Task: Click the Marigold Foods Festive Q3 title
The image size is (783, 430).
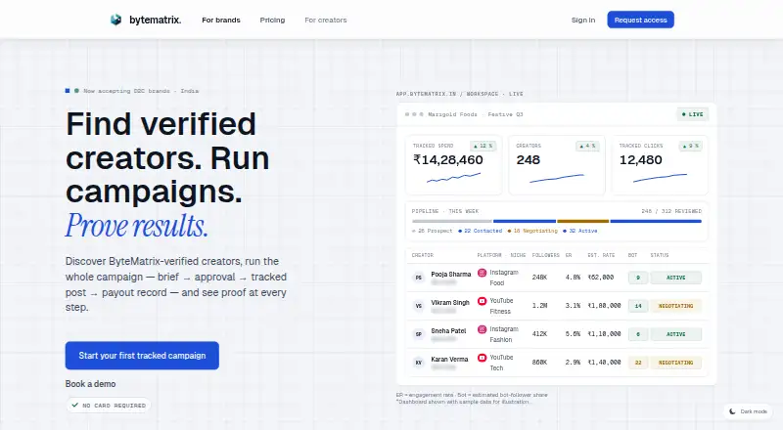Action: pos(475,114)
